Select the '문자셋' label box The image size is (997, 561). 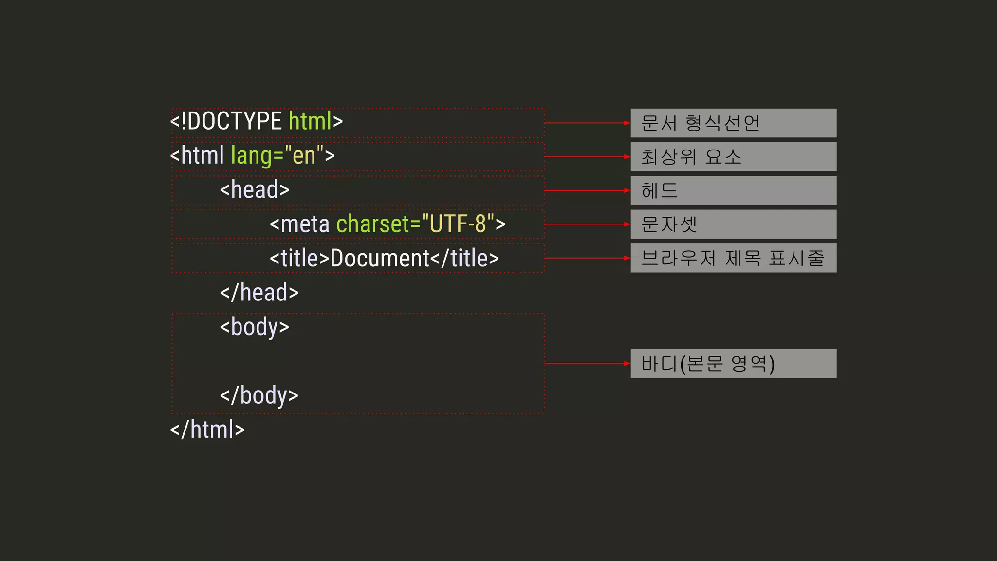point(734,224)
